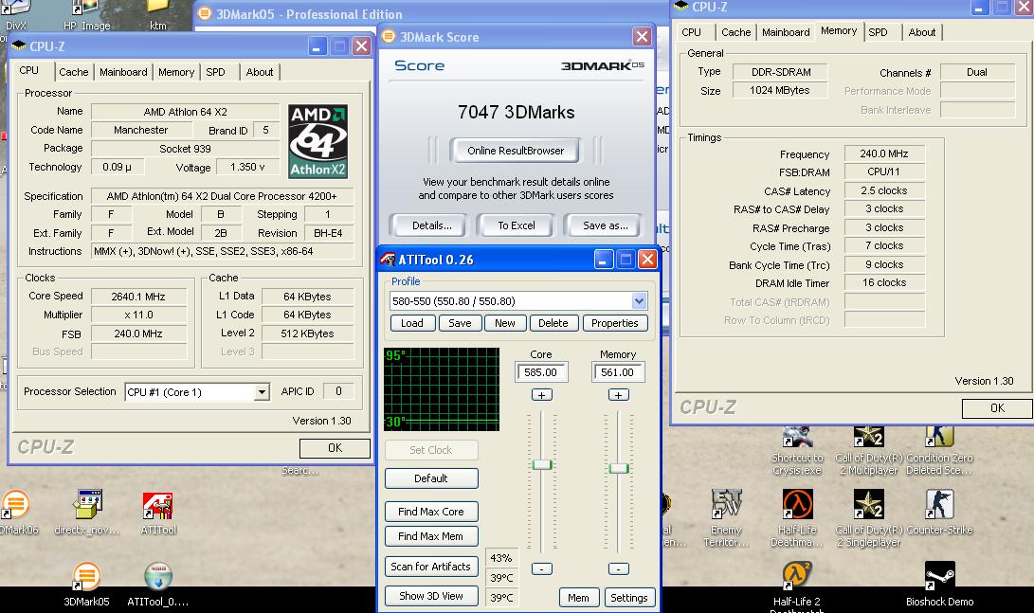Open Mainboard tab in right CPU-Z window

click(x=786, y=31)
